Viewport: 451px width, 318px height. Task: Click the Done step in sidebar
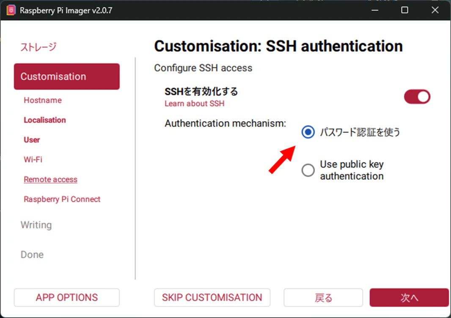coord(32,255)
